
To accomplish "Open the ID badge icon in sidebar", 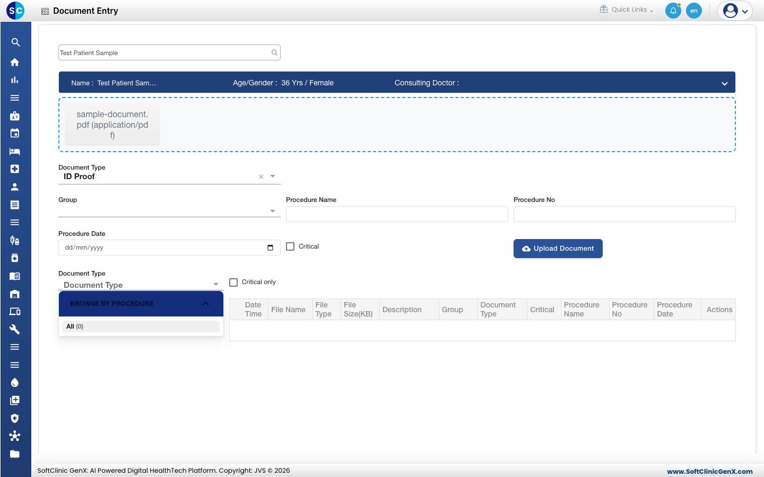I will coord(15,116).
